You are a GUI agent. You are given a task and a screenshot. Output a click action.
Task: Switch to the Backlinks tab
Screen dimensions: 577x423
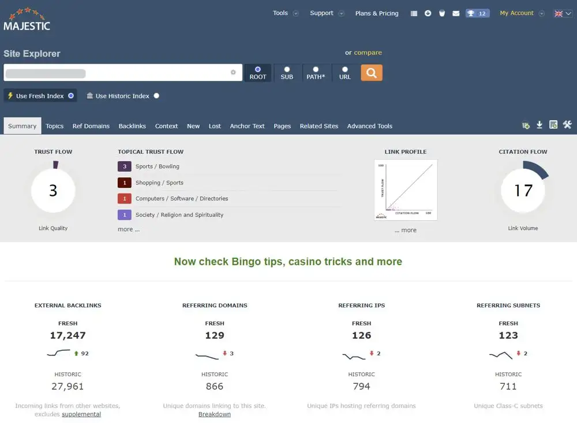(132, 126)
